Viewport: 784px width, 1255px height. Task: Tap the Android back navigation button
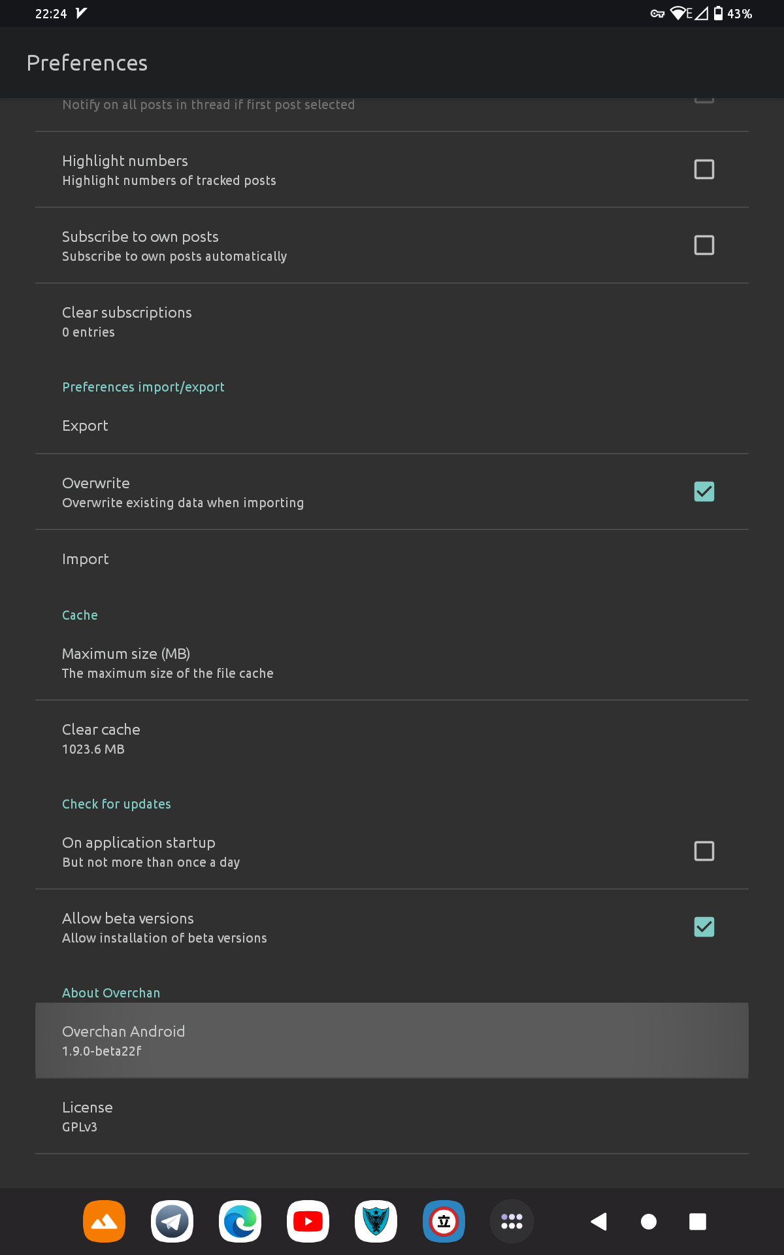(598, 1221)
